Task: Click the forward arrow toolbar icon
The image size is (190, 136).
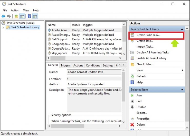Action: coord(9,16)
